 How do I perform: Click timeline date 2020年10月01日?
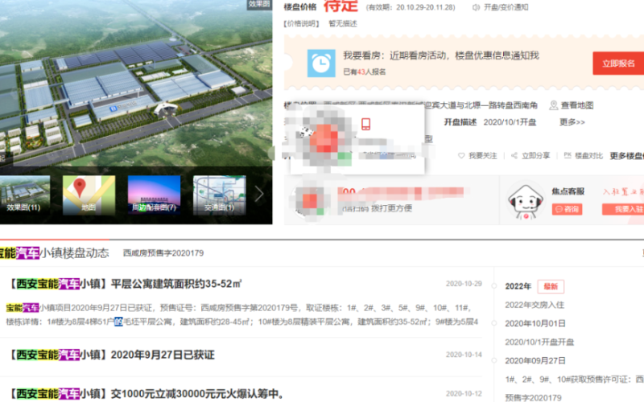click(535, 324)
